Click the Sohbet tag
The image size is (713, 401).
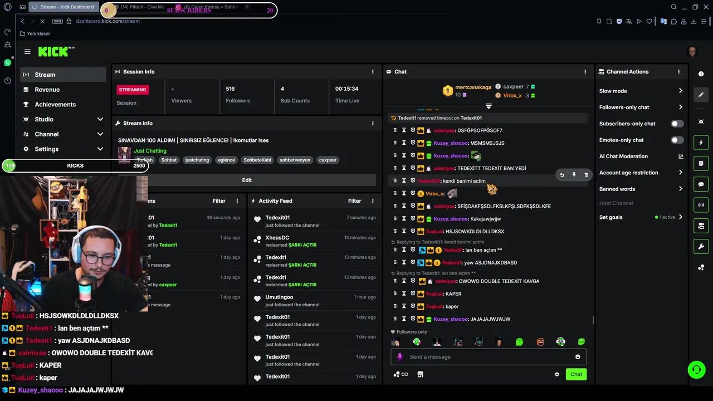coord(169,160)
